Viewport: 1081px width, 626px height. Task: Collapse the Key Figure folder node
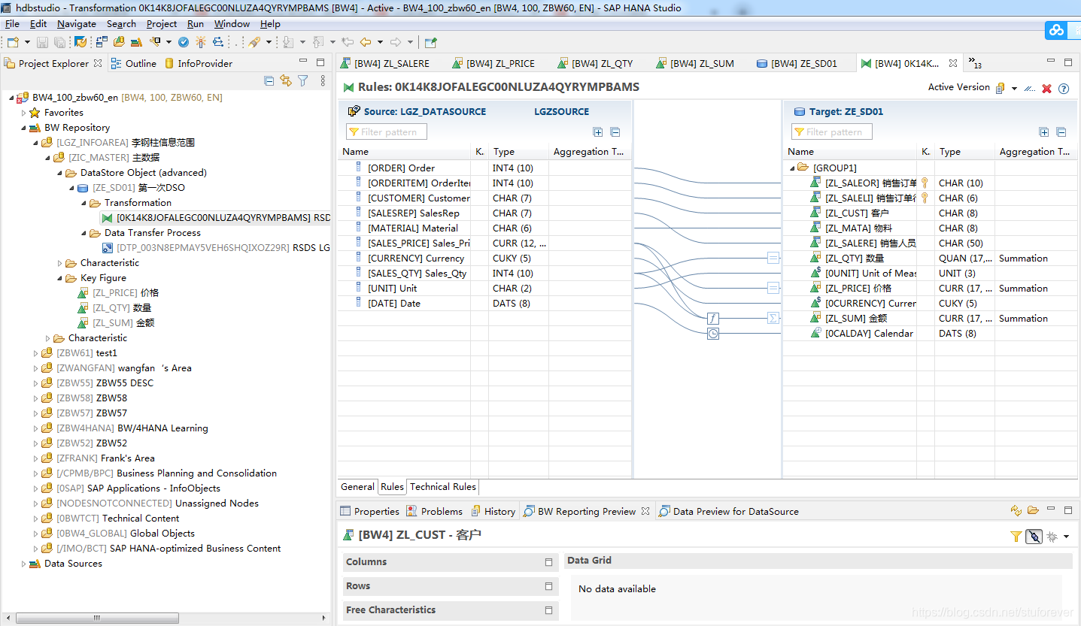tap(60, 278)
